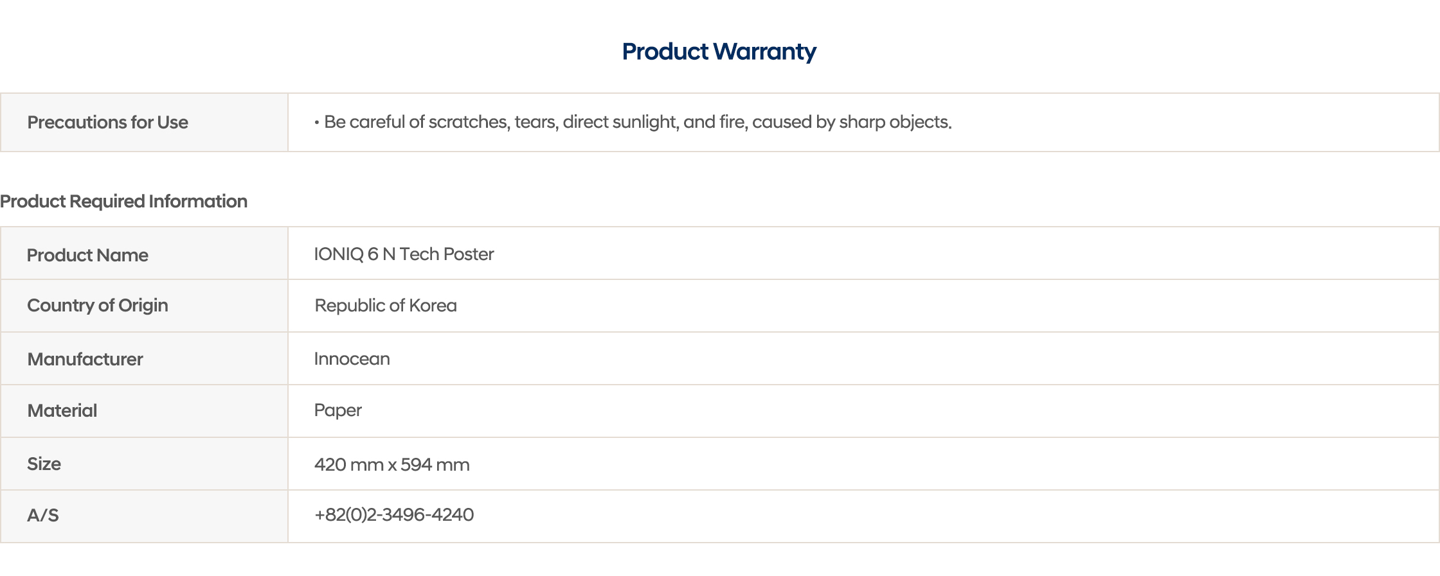Select the Size row label
This screenshot has width=1440, height=576.
click(44, 464)
